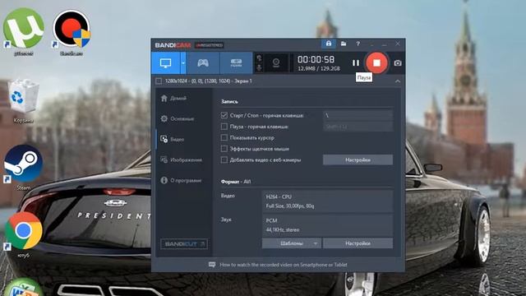Image resolution: width=526 pixels, height=296 pixels.
Task: Click the PCM audio format box
Action: [327, 225]
